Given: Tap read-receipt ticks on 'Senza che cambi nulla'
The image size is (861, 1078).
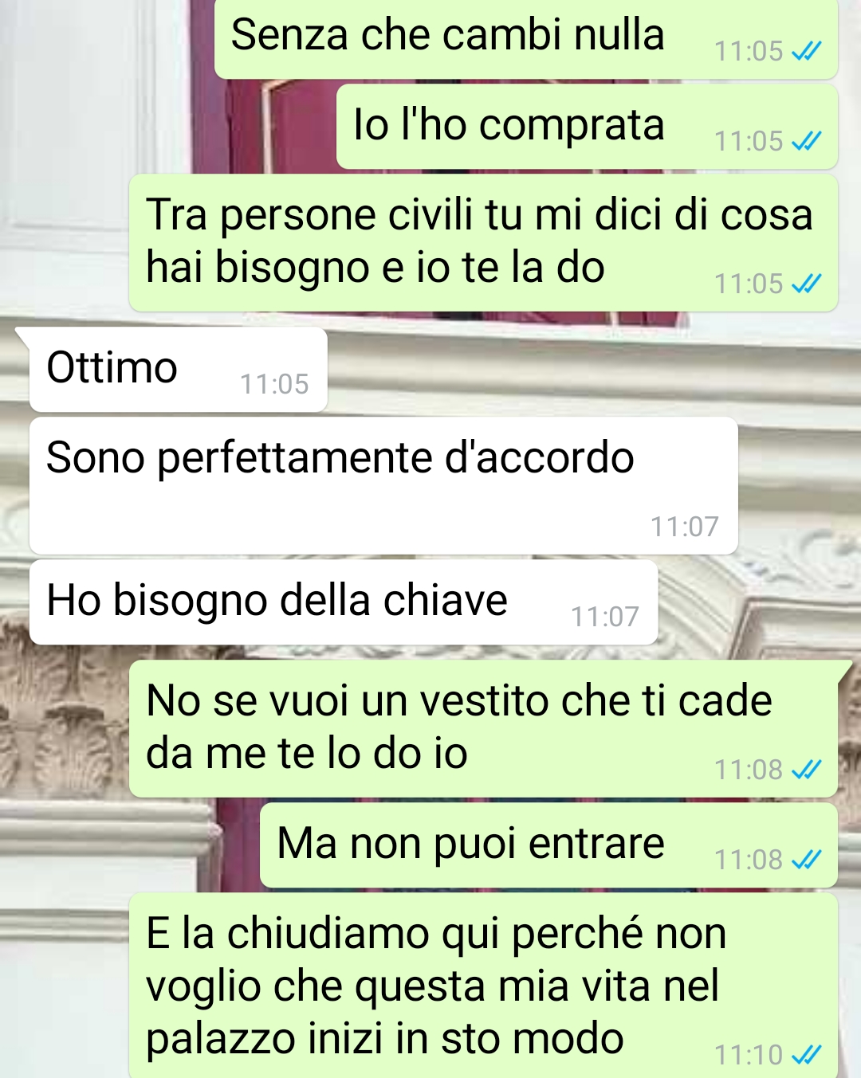Looking at the screenshot, I should [x=806, y=52].
